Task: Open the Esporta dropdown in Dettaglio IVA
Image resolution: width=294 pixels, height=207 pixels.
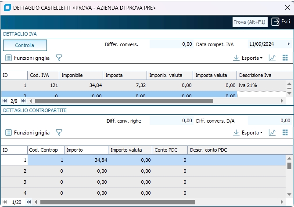Action: click(247, 58)
